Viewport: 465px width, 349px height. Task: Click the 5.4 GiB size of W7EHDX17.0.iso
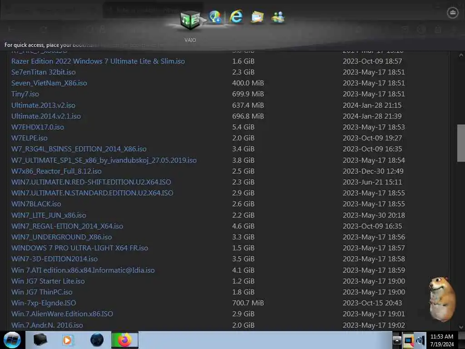coord(243,127)
